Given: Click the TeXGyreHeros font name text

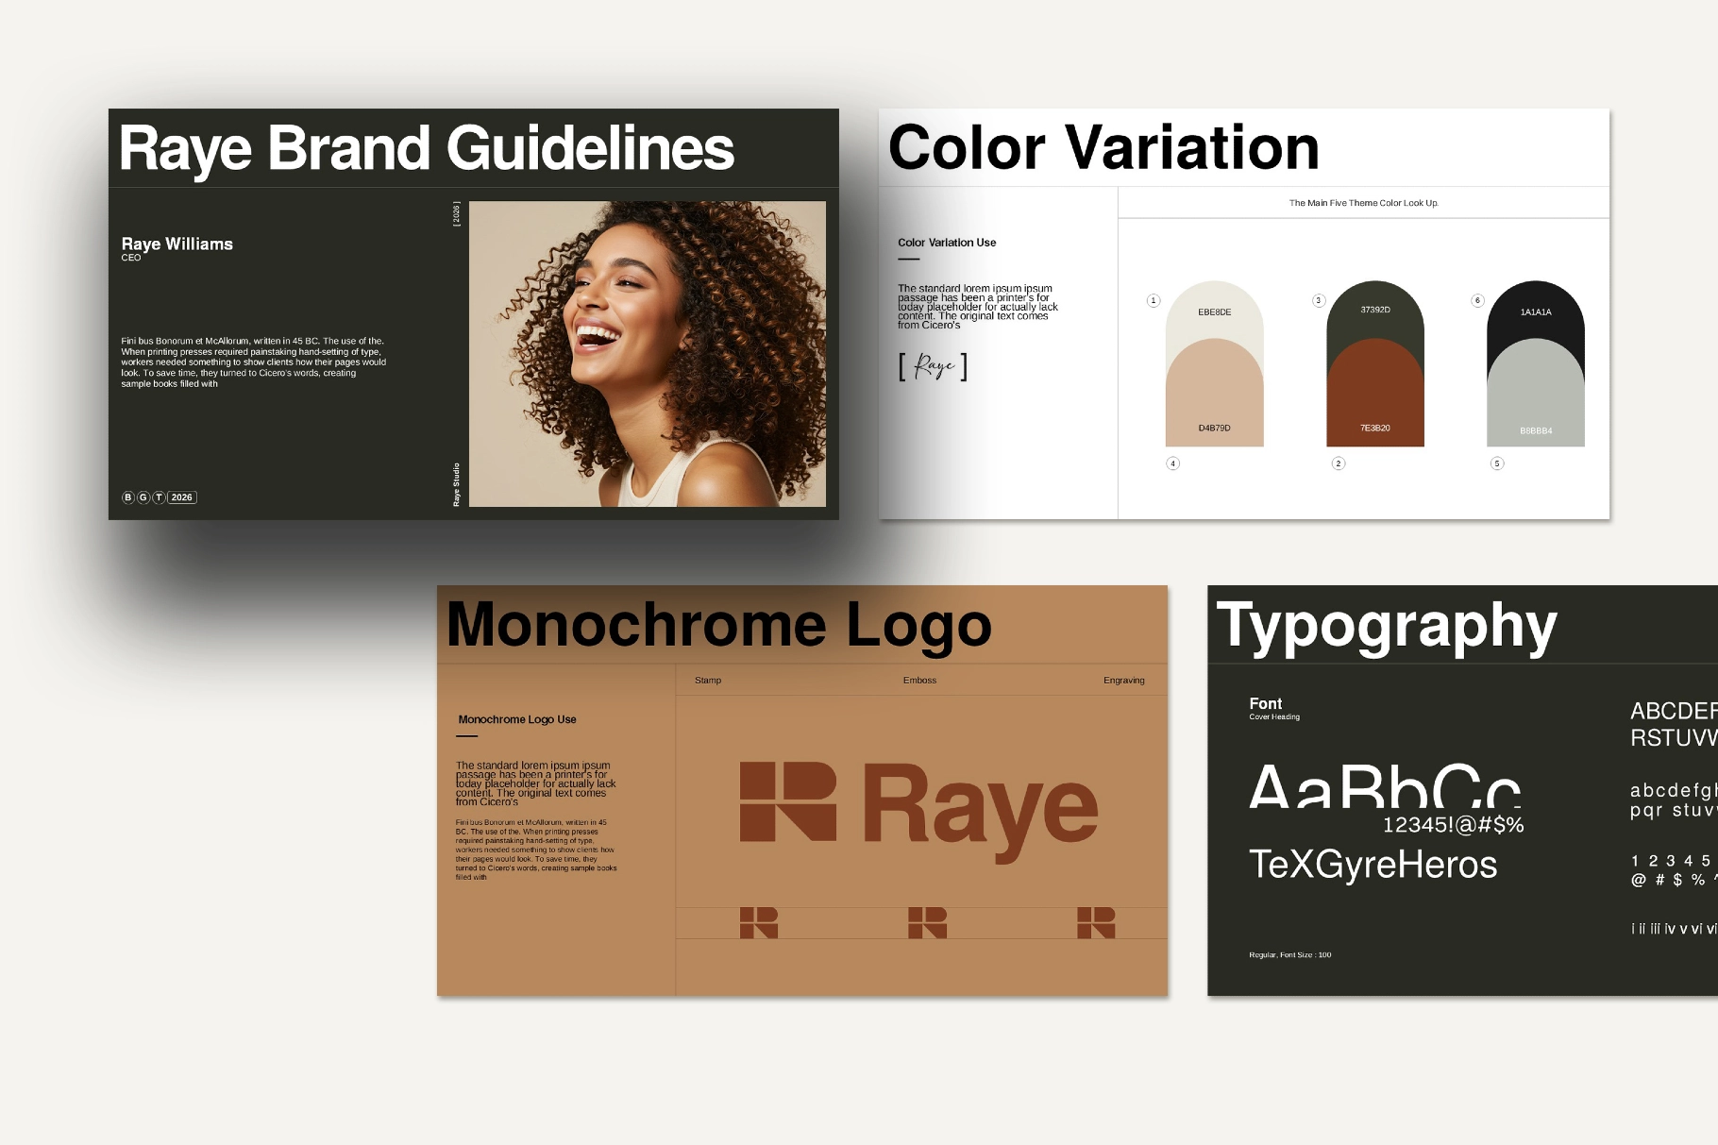Looking at the screenshot, I should coord(1371,864).
